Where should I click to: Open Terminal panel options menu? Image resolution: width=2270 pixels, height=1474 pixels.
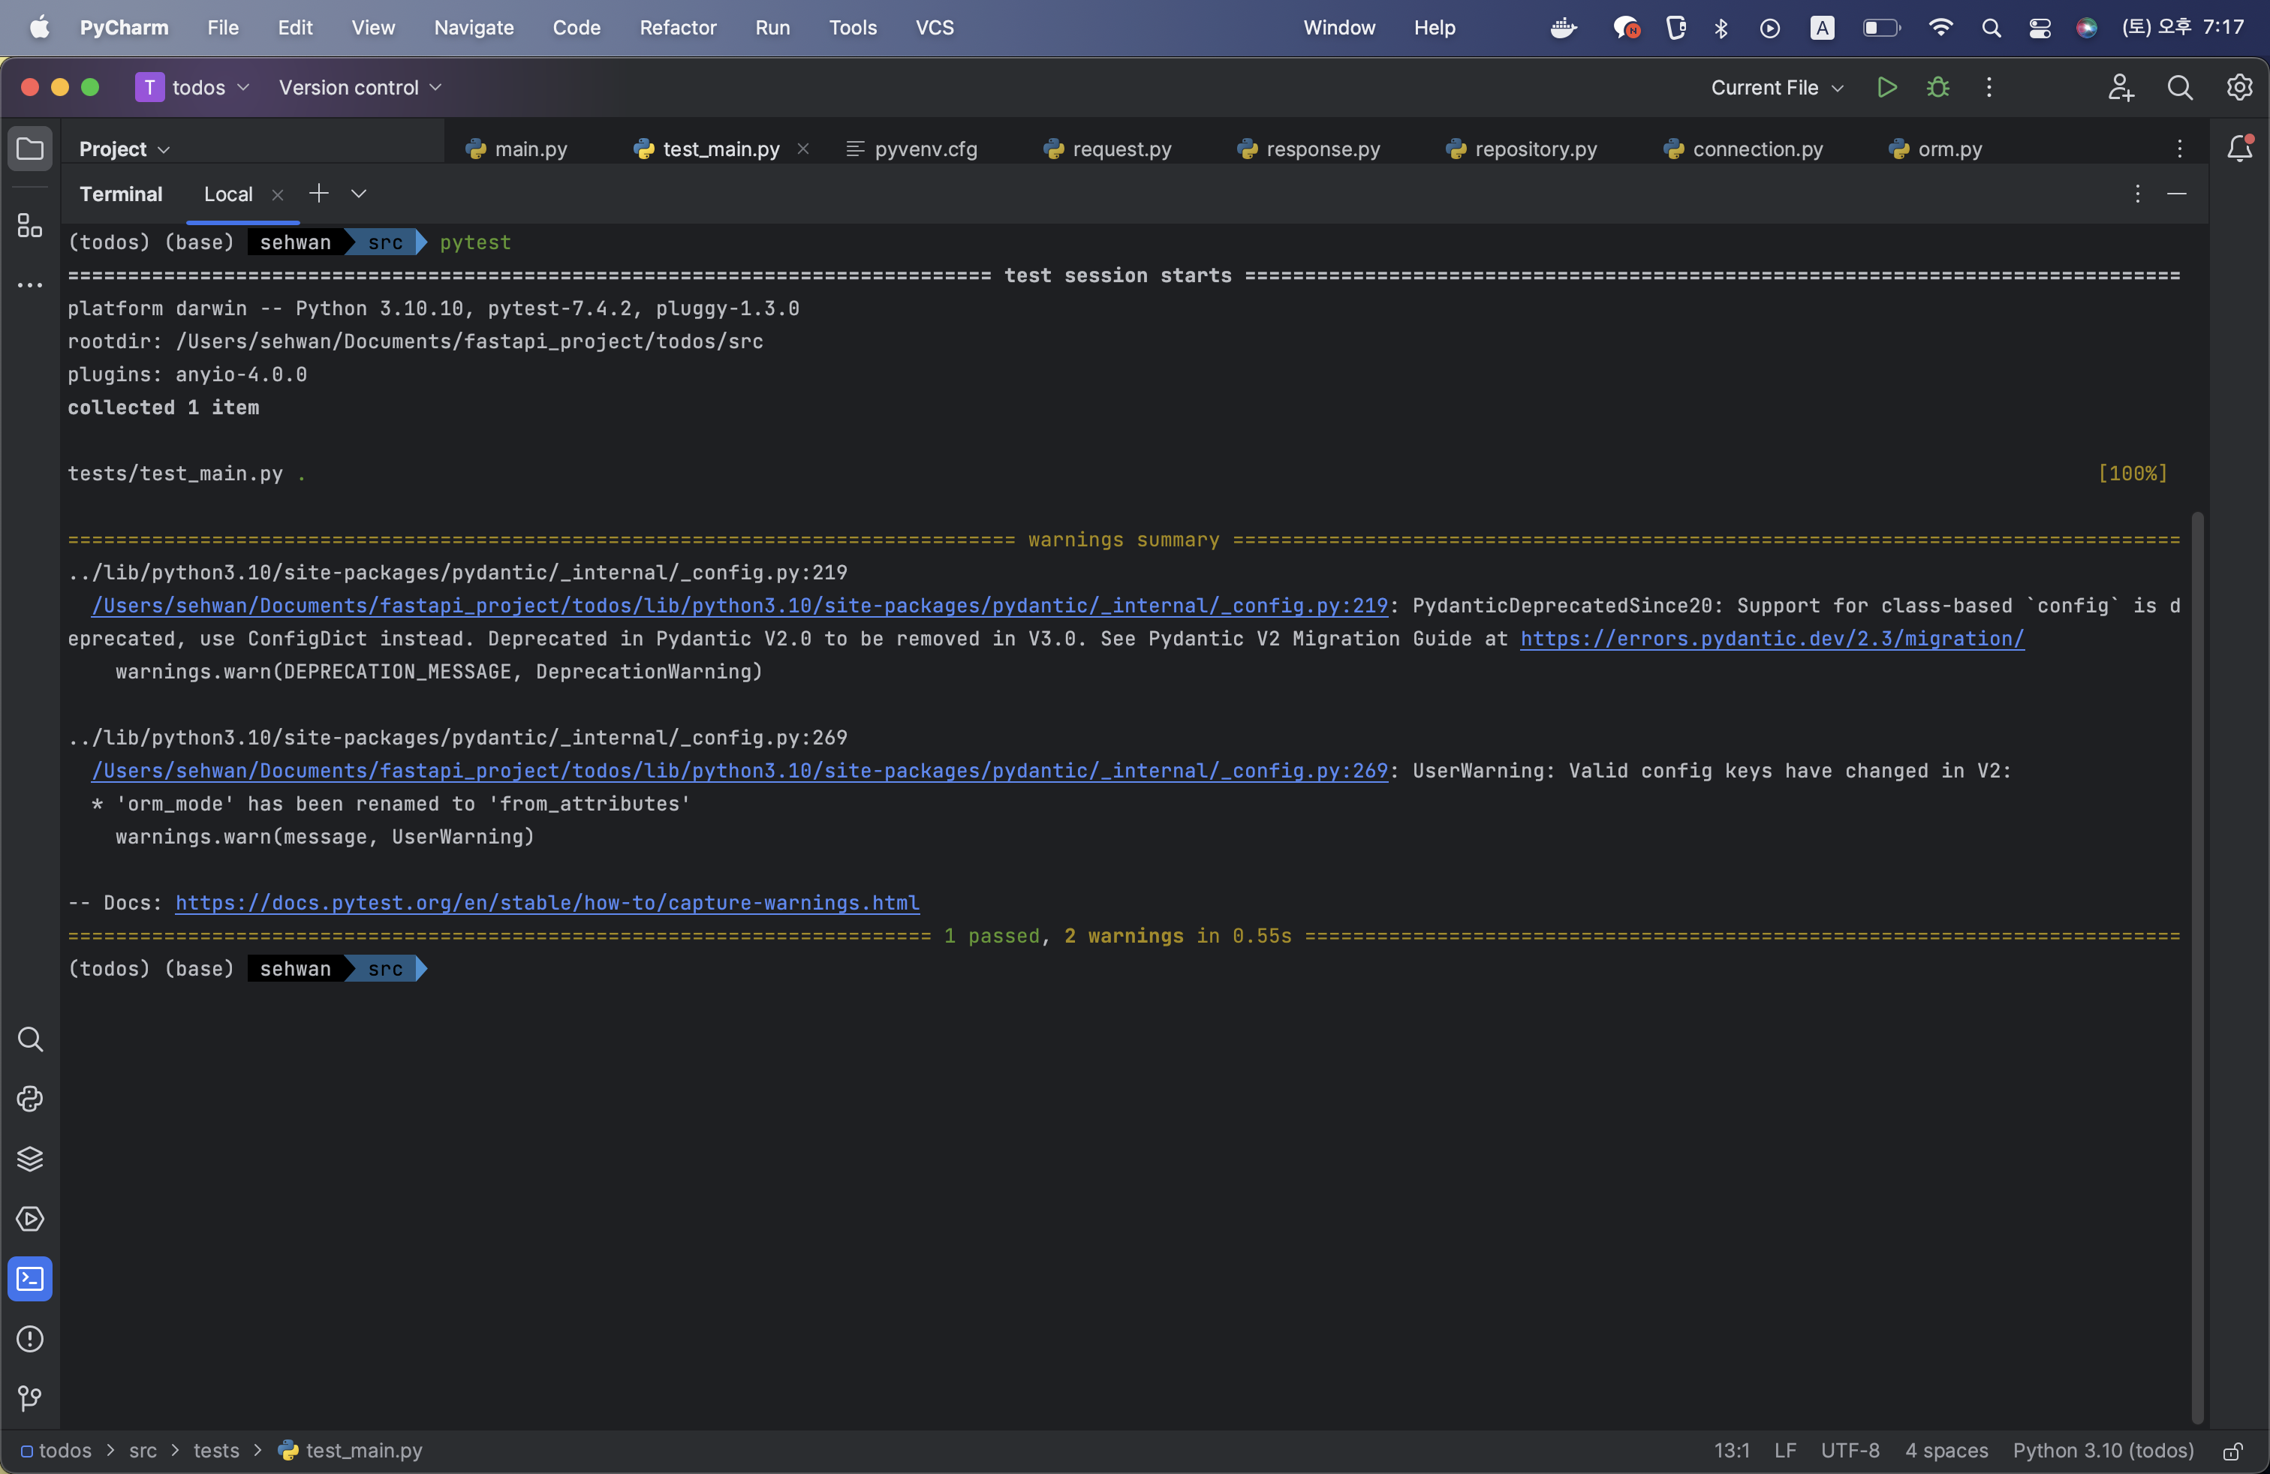pos(2136,194)
